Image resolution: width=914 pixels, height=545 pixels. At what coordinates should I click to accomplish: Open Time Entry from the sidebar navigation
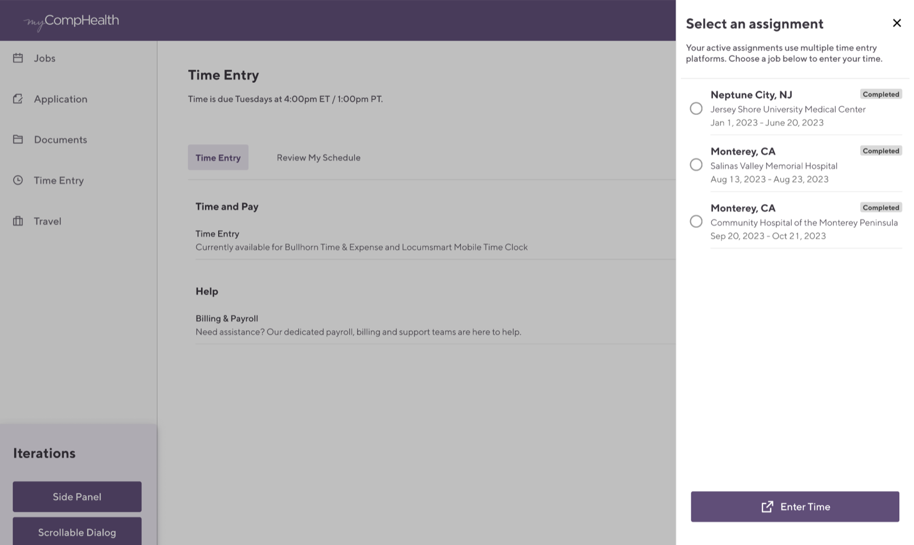tap(59, 180)
